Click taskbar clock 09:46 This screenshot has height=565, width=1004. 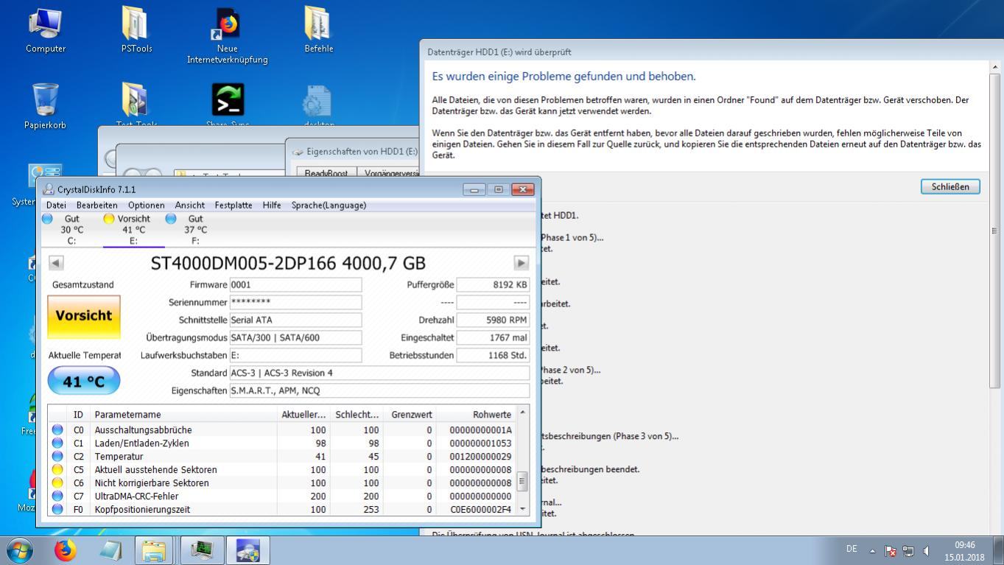point(964,545)
